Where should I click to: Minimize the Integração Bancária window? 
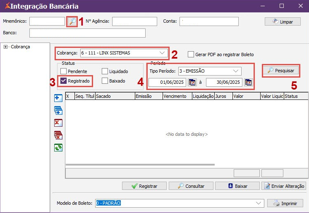point(263,6)
